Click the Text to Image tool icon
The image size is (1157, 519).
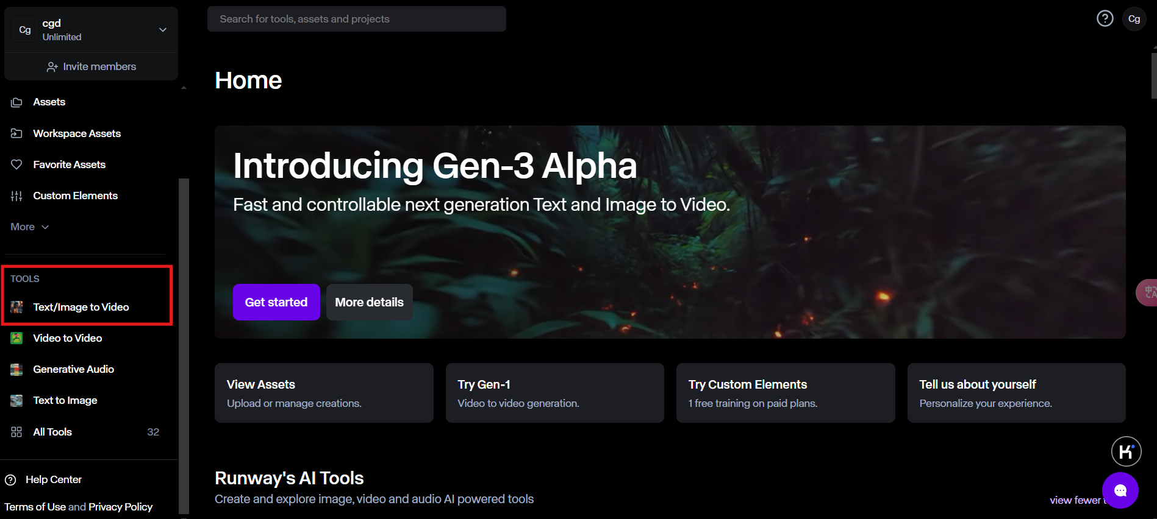pyautogui.click(x=16, y=400)
